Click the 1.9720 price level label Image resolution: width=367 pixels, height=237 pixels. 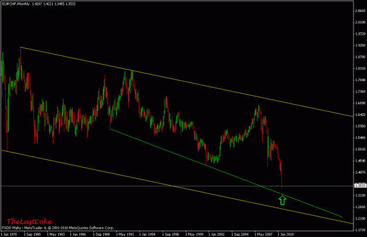coord(360,34)
